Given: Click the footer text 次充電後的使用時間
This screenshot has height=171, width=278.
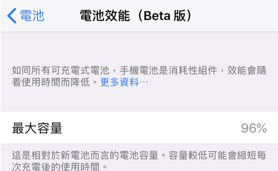Looking at the screenshot, I should click(60, 166).
